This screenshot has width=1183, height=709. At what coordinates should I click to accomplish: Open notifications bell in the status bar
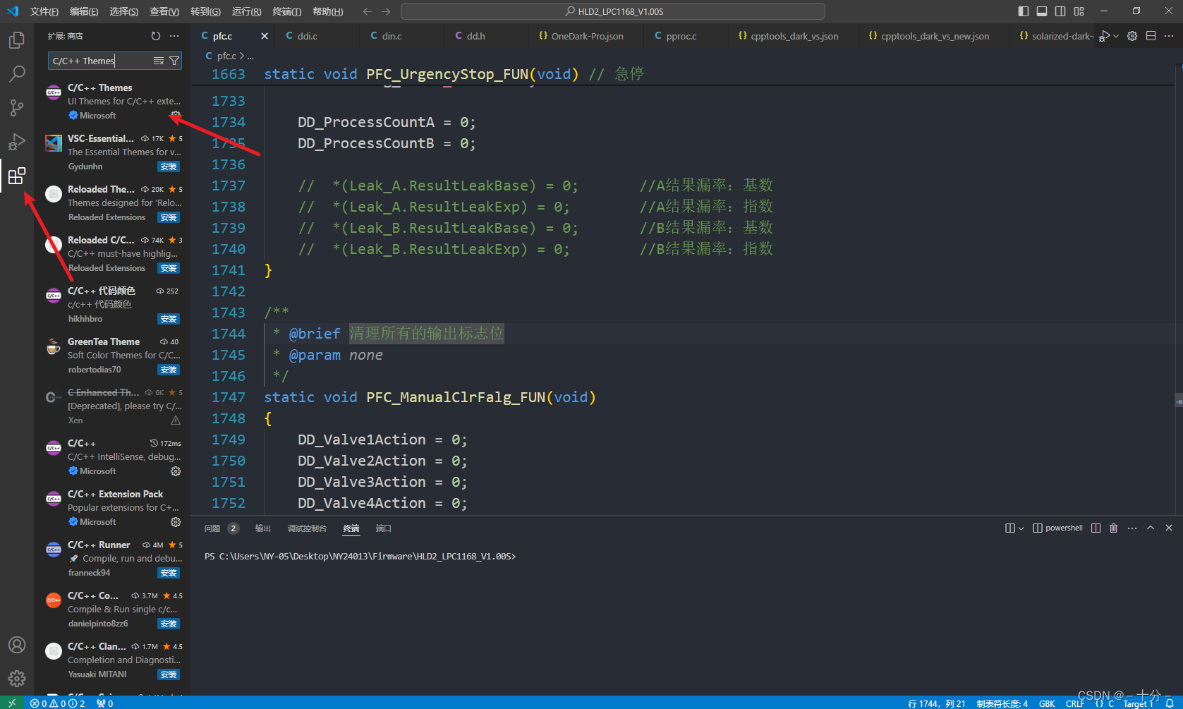coord(1169,703)
